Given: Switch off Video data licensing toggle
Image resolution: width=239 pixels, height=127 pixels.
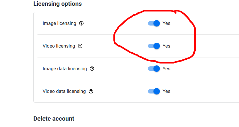Looking at the screenshot, I should tap(154, 91).
